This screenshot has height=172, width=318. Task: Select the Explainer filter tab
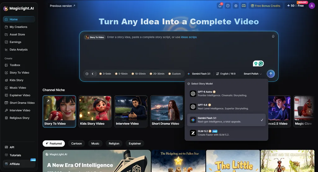click(135, 143)
